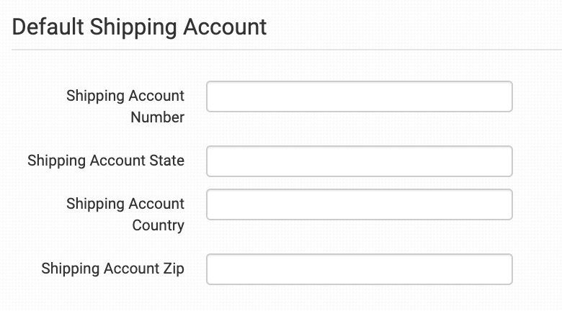Click the text box beside the Country label
The image size is (562, 311).
click(359, 204)
